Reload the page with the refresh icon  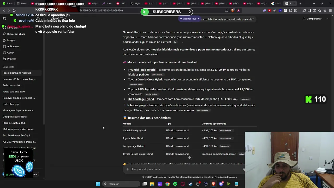(14, 10)
